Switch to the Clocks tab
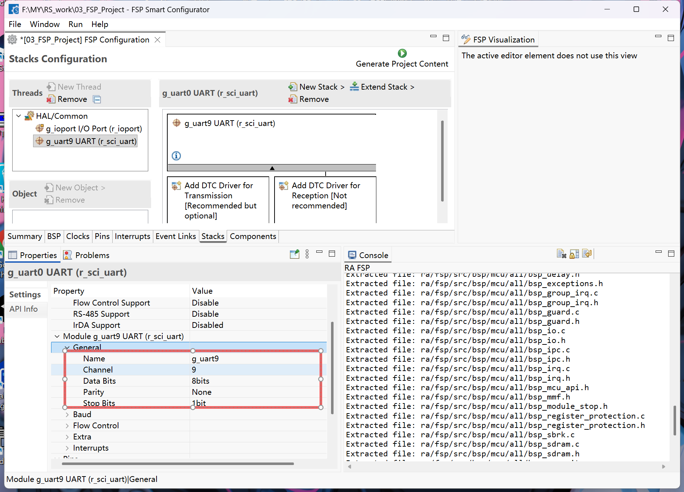Viewport: 684px width, 492px height. click(78, 236)
